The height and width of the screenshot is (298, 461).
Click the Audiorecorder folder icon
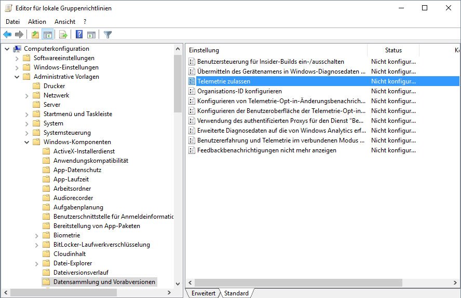(x=46, y=198)
